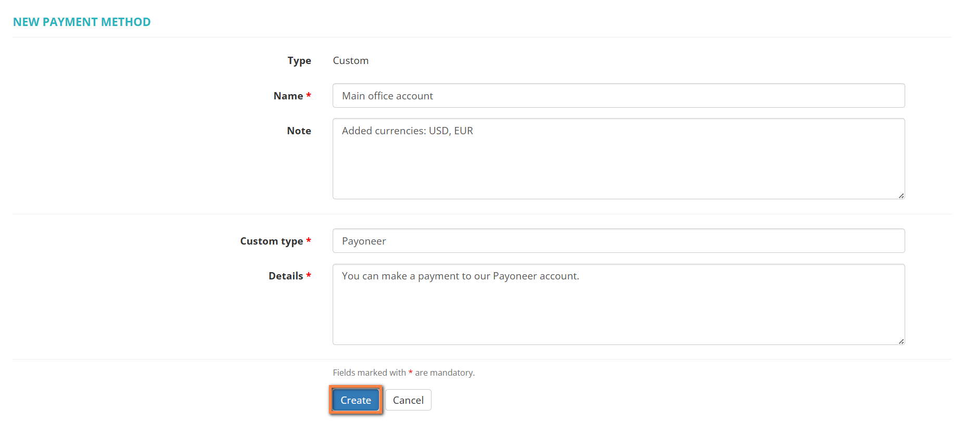Click the 'Fields marked with' mandatory note

[370, 373]
